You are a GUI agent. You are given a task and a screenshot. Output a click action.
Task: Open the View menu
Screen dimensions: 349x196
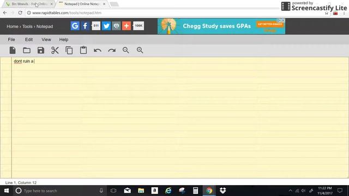(46, 40)
